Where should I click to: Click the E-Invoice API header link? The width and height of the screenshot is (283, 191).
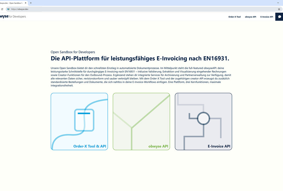(266, 17)
